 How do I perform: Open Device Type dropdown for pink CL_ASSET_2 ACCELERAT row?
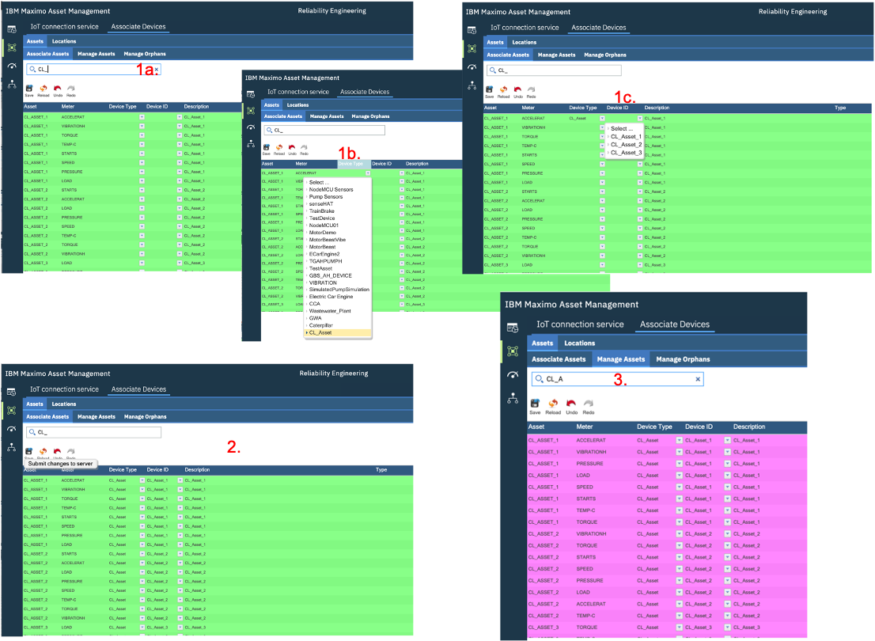pyautogui.click(x=679, y=604)
